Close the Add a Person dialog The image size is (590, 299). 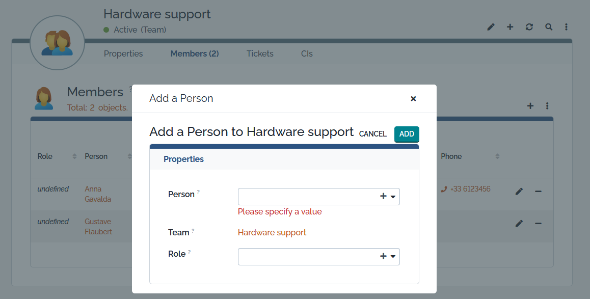(413, 99)
